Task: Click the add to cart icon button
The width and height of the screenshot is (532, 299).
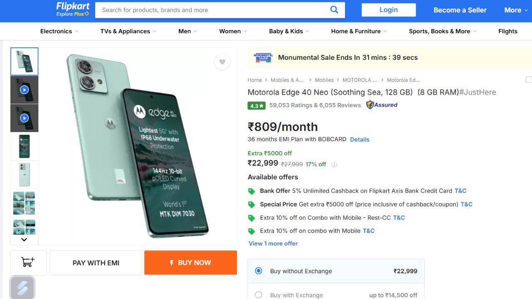Action: click(28, 262)
